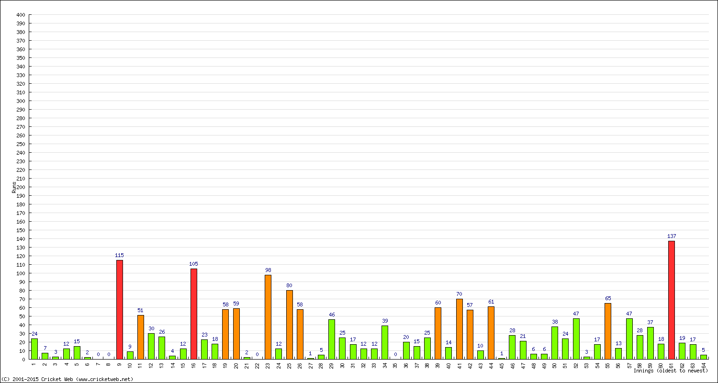Click the 24 value label above innings 1
Image resolution: width=718 pixels, height=383 pixels.
[34, 334]
